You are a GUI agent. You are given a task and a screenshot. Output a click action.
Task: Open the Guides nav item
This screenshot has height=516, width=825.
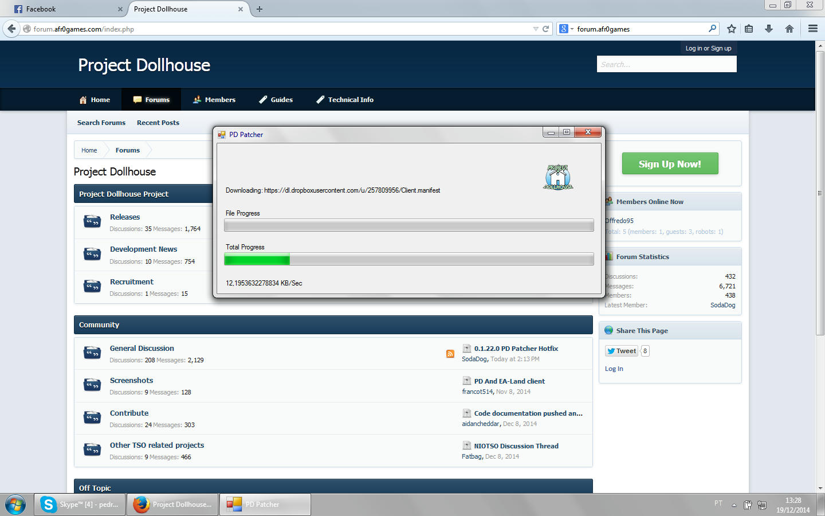[276, 100]
